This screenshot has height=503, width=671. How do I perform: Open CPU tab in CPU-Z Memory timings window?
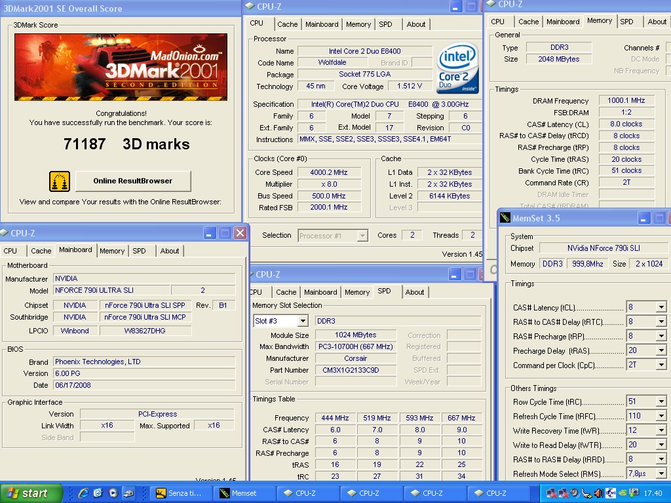(x=498, y=22)
